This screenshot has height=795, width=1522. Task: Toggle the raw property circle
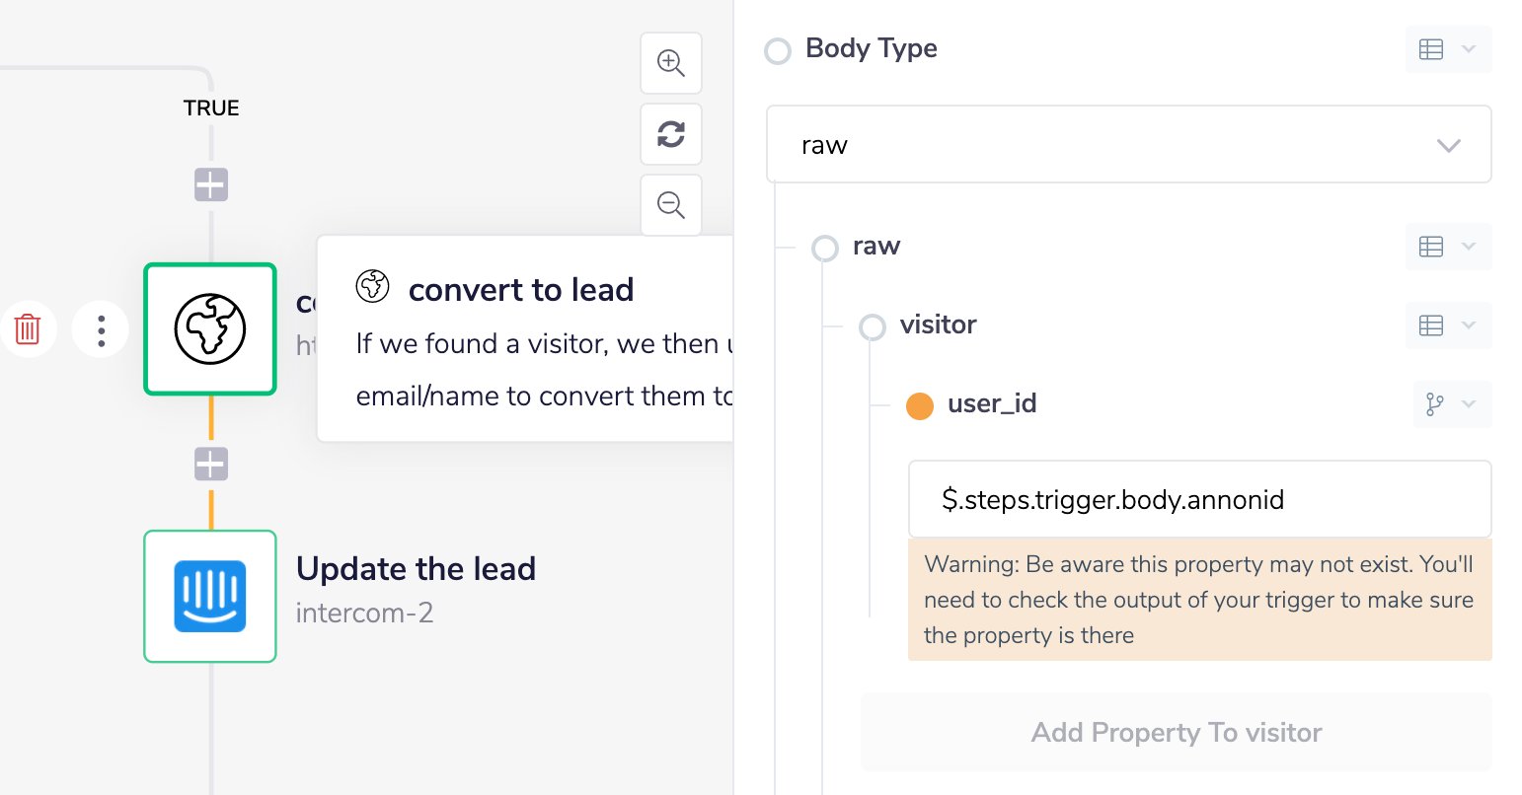click(x=825, y=248)
